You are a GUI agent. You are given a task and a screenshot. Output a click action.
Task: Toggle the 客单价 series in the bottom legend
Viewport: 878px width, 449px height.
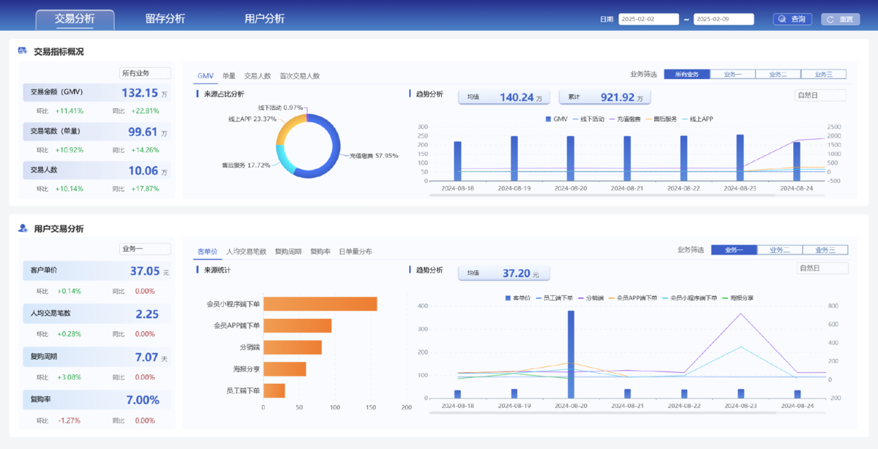517,298
